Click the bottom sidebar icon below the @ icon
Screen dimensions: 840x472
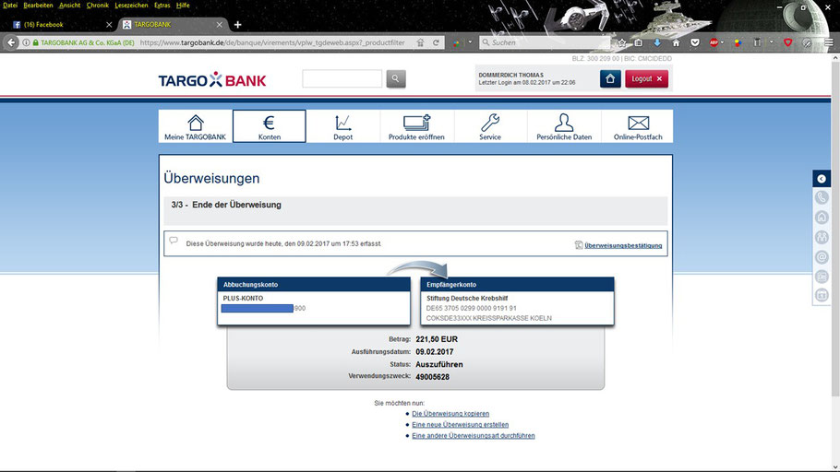point(822,295)
